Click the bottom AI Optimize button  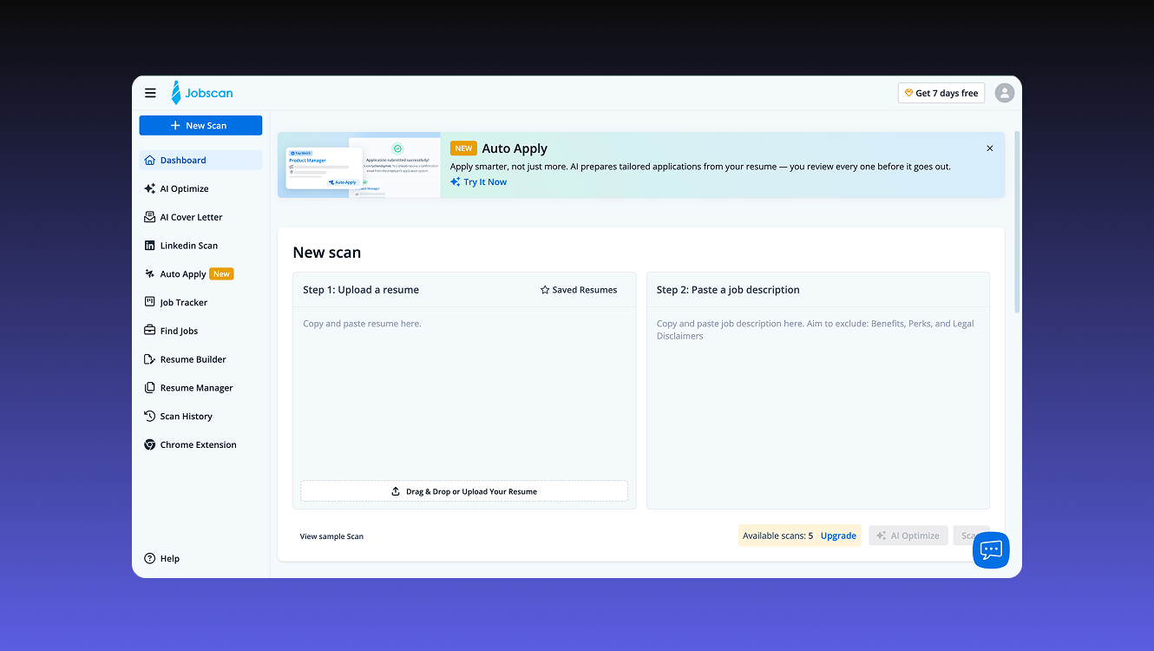coord(908,536)
